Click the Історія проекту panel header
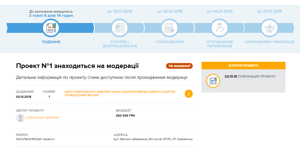This screenshot has height=152, width=300. tap(243, 66)
